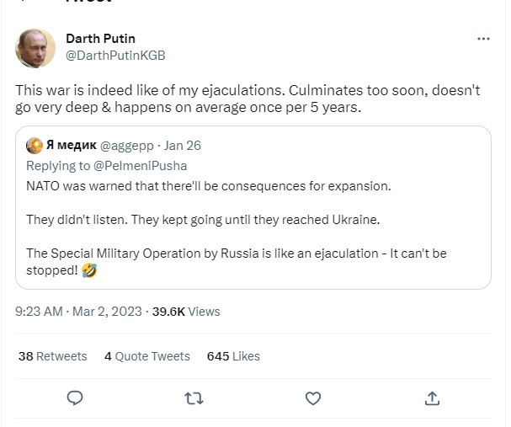
Task: Open the three-dot more options menu
Action: pyautogui.click(x=483, y=39)
